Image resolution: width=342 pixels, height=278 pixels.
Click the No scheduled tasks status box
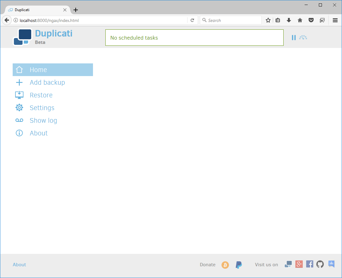coord(194,37)
